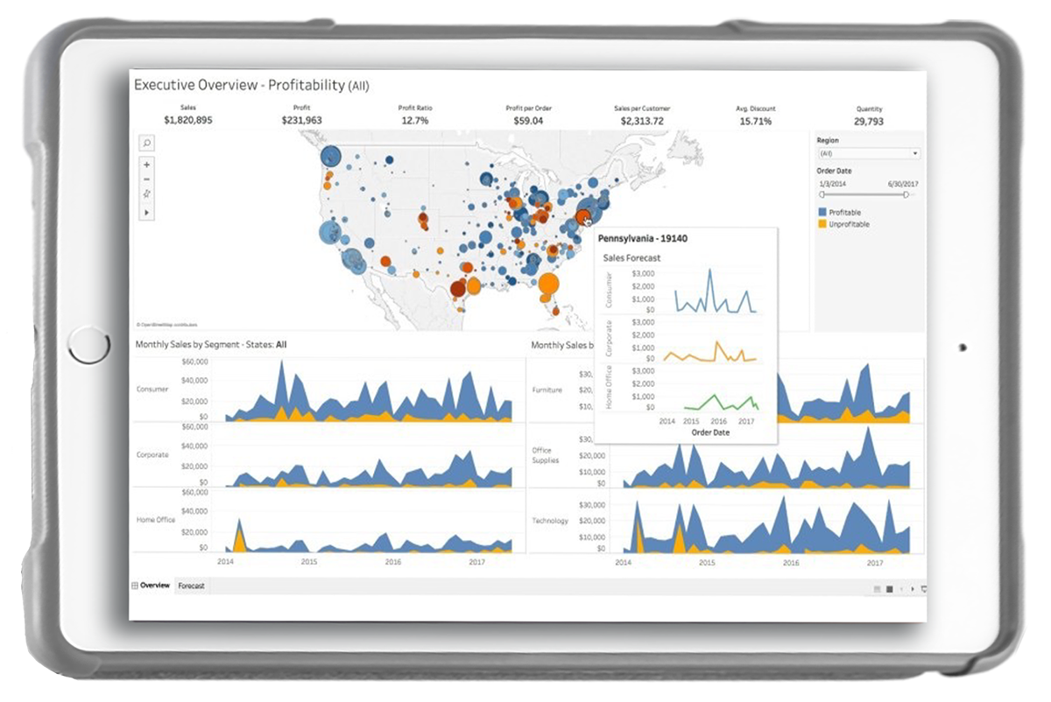
Task: Click the zoom out icon on the map
Action: coord(147,179)
